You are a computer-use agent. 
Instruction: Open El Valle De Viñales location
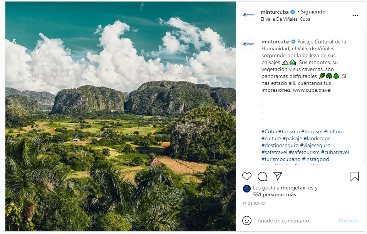tap(285, 19)
